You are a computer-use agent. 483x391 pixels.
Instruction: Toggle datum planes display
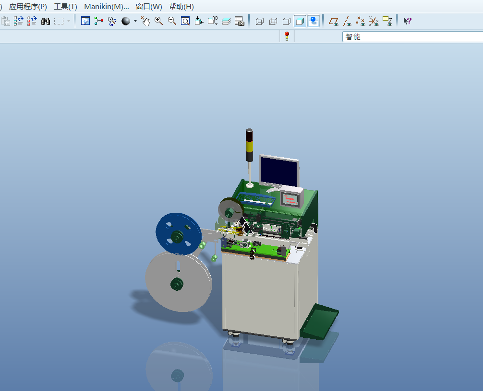point(333,21)
